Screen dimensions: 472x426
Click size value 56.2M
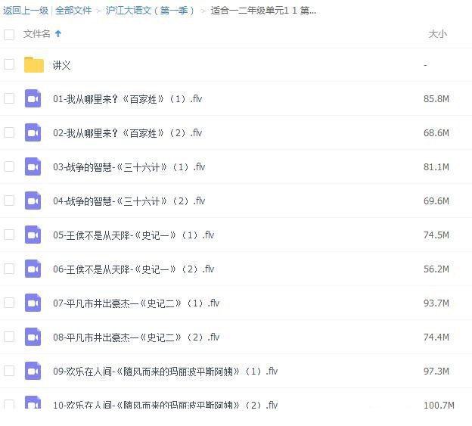click(436, 269)
